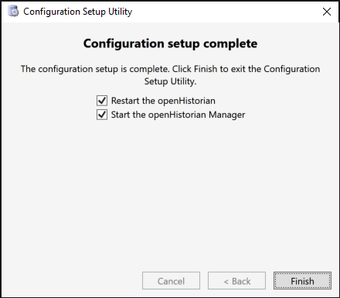Click the greyed-out Cancel button
The height and width of the screenshot is (298, 340).
(171, 281)
